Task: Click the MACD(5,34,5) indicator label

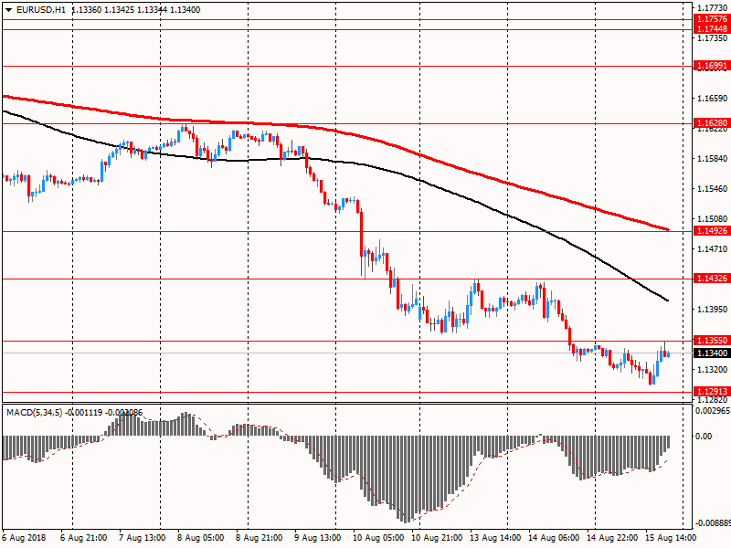Action: [34, 413]
